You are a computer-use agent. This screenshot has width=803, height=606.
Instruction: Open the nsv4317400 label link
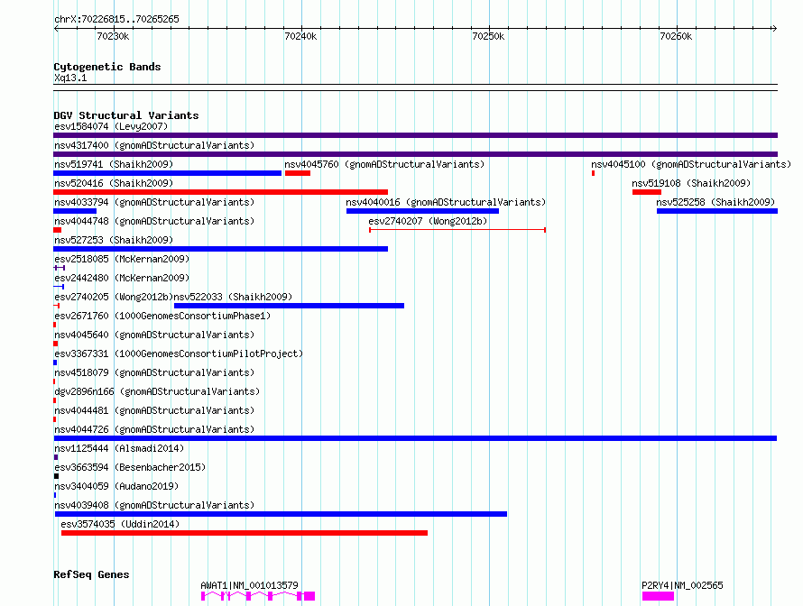pos(154,145)
